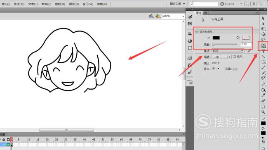Select the Paint Bucket tool
Viewport: 268px width, 150px height.
point(263,89)
